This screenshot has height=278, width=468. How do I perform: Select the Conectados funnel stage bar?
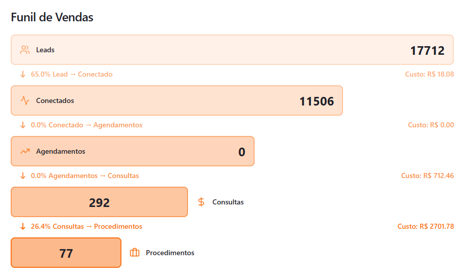click(177, 100)
